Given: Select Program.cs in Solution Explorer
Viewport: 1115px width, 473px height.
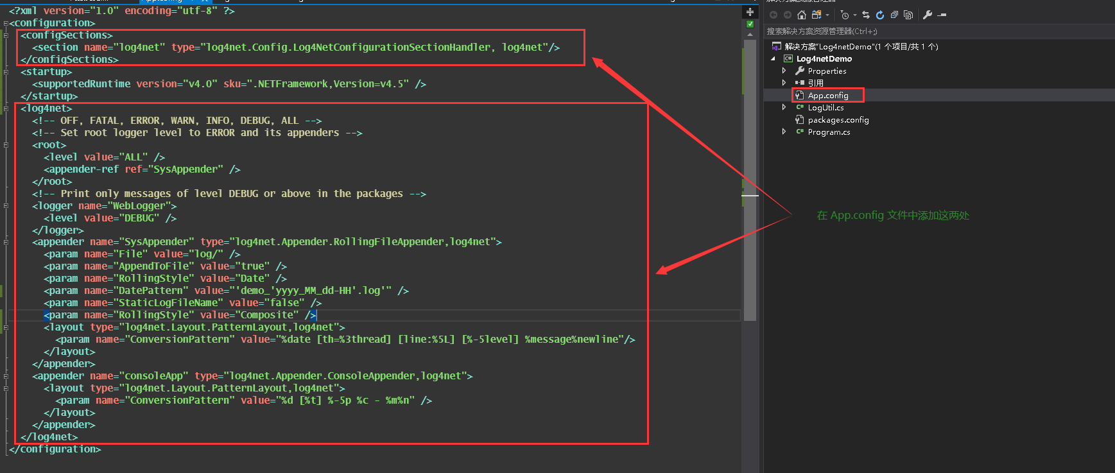Looking at the screenshot, I should [x=828, y=132].
